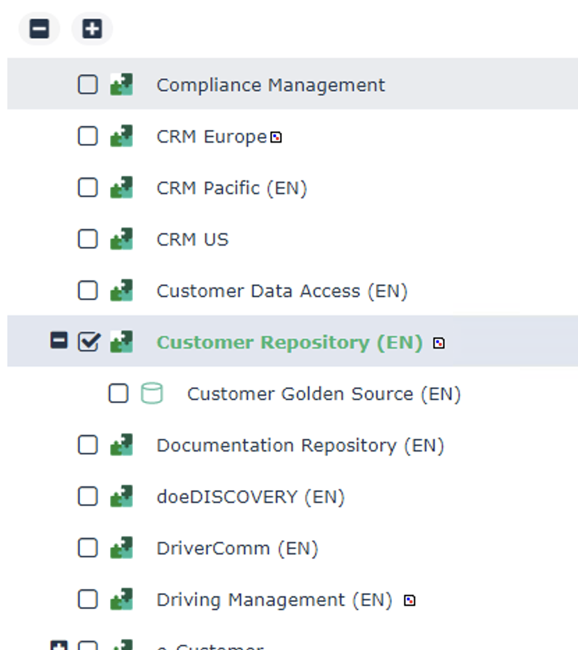
Task: Click the collapse all minus button
Action: coord(40,29)
